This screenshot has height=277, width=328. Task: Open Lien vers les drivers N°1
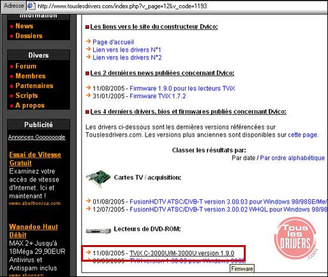pos(127,50)
